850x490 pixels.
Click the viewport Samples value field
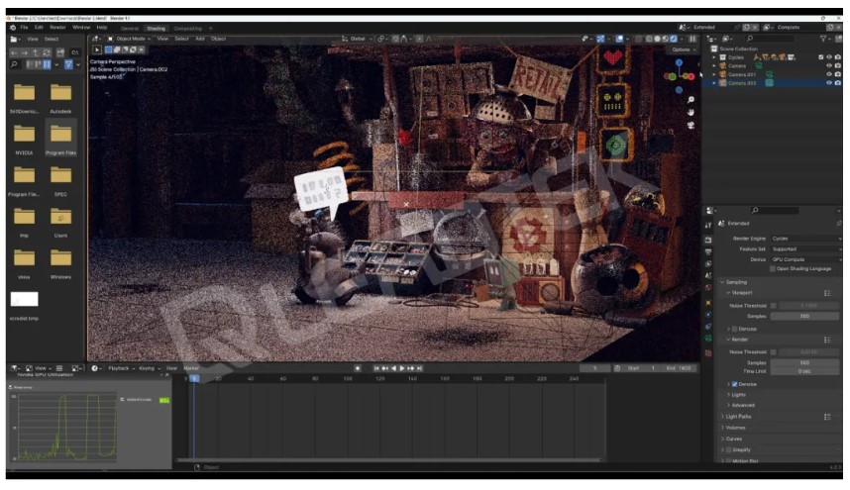point(804,316)
